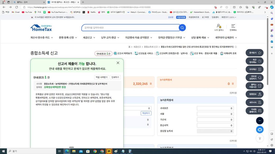Expand 화면크기 100% zoom dropdown
Viewport: 275px width, 154px height.
[229, 17]
